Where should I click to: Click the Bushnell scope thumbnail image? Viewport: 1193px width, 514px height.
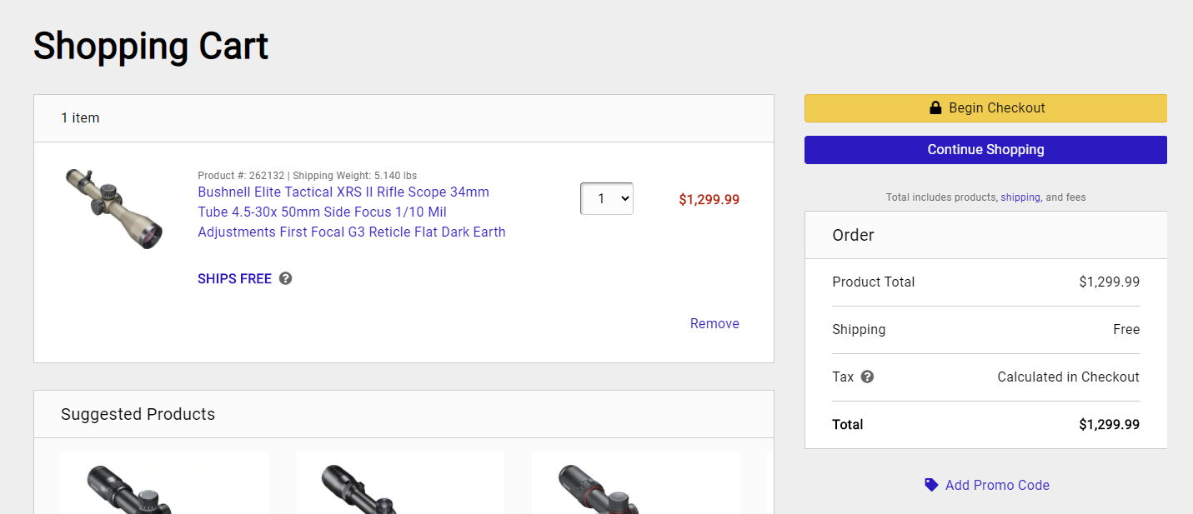point(113,208)
